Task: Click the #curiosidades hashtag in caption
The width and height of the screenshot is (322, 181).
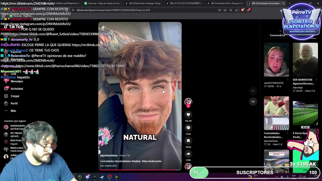Action: [123, 161]
